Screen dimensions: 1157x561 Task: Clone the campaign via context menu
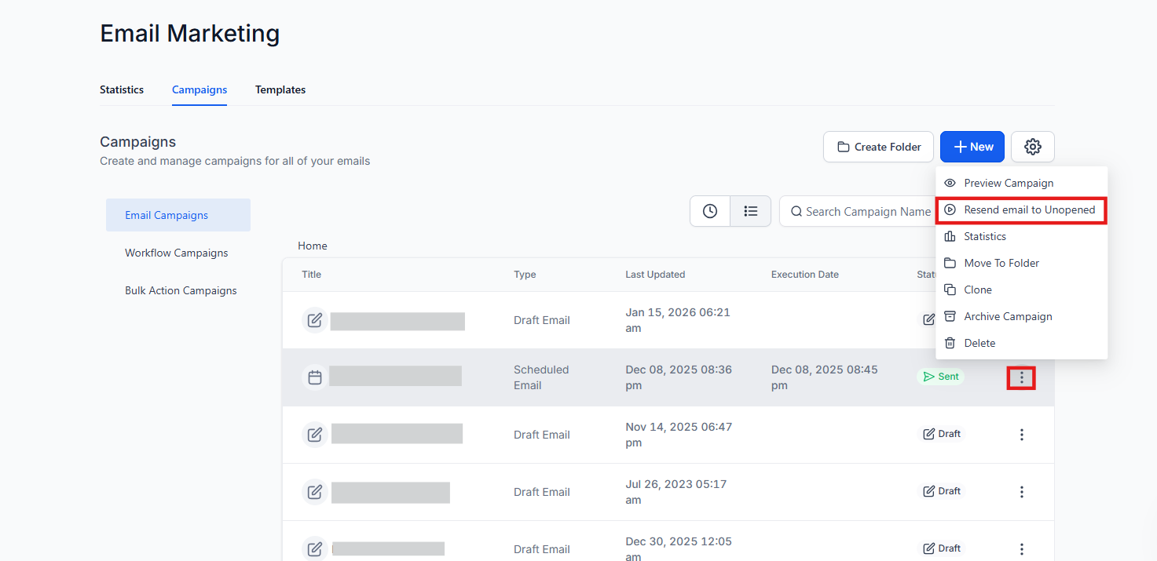point(978,290)
